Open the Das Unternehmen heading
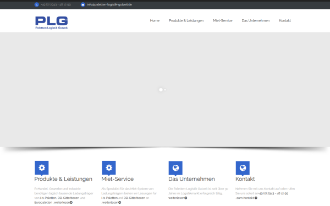The image size is (330, 206). click(191, 179)
